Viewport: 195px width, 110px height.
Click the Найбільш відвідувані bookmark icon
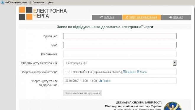[2, 2]
